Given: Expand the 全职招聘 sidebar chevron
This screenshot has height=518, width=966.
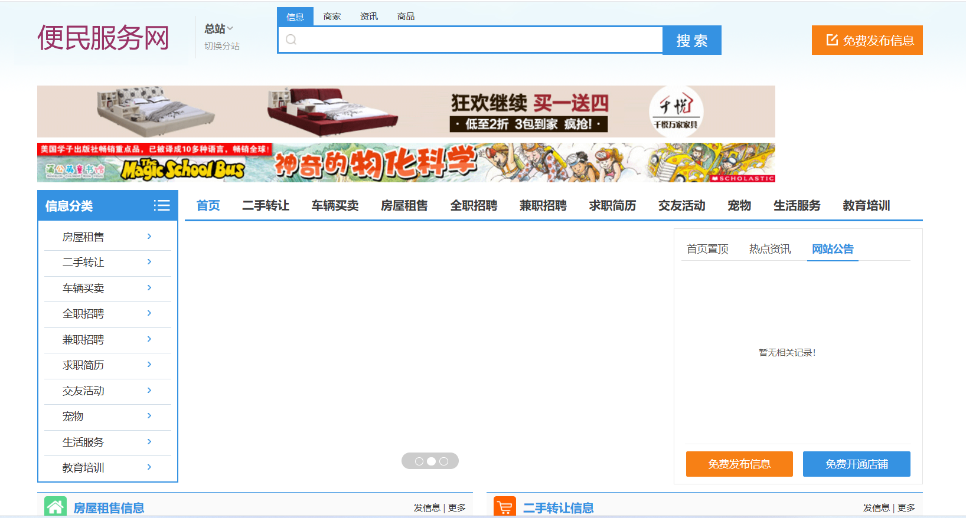Looking at the screenshot, I should (x=149, y=313).
